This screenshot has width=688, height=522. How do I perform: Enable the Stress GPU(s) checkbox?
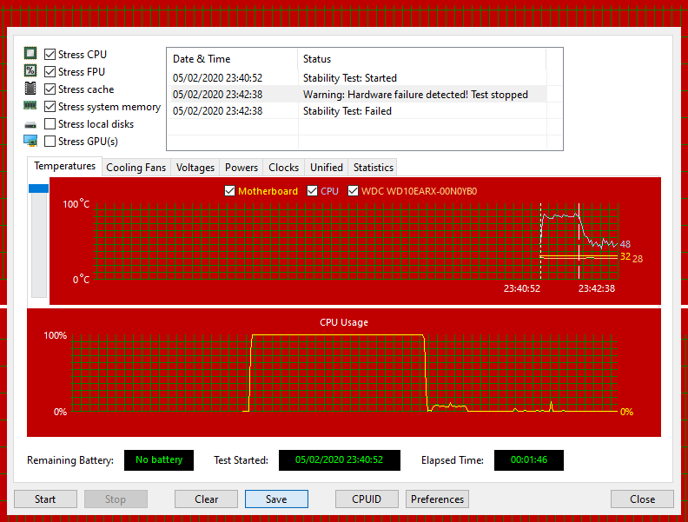tap(50, 142)
